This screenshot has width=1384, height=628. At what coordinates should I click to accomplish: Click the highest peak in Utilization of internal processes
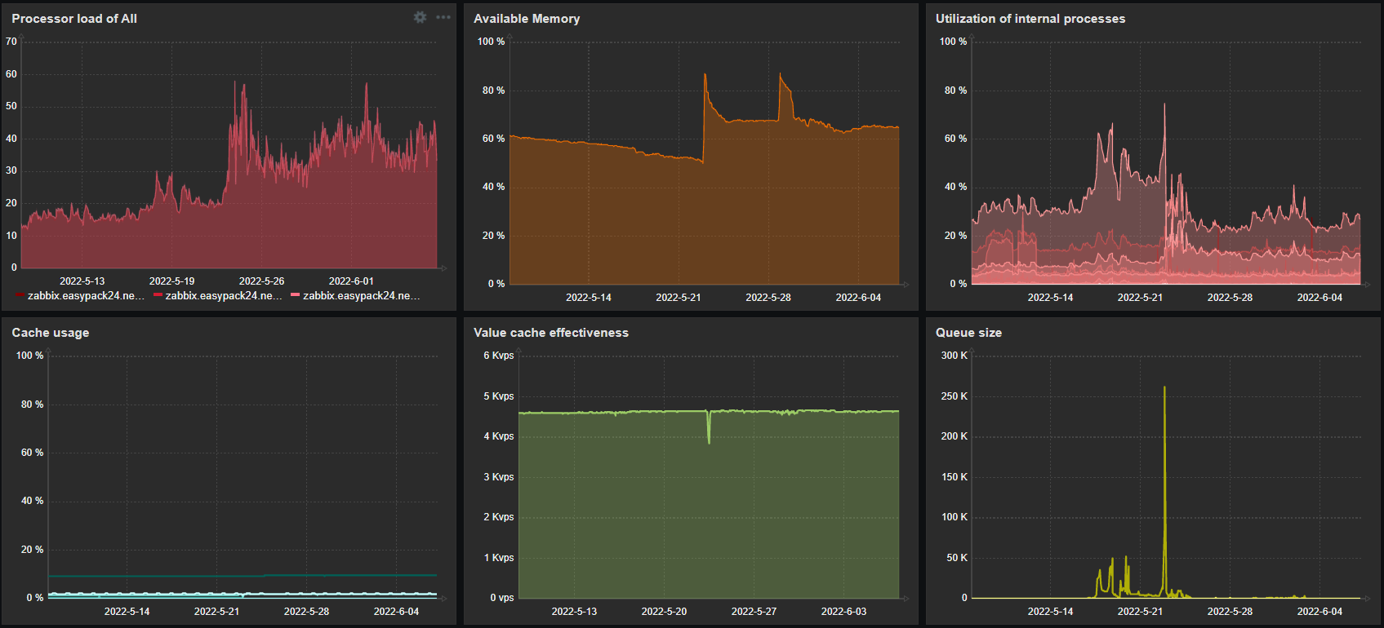point(1164,105)
